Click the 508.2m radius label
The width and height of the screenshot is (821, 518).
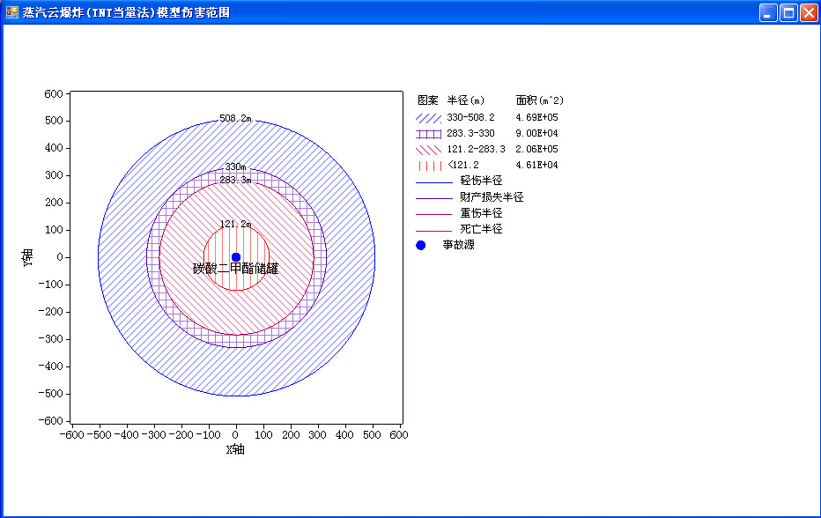pos(235,118)
